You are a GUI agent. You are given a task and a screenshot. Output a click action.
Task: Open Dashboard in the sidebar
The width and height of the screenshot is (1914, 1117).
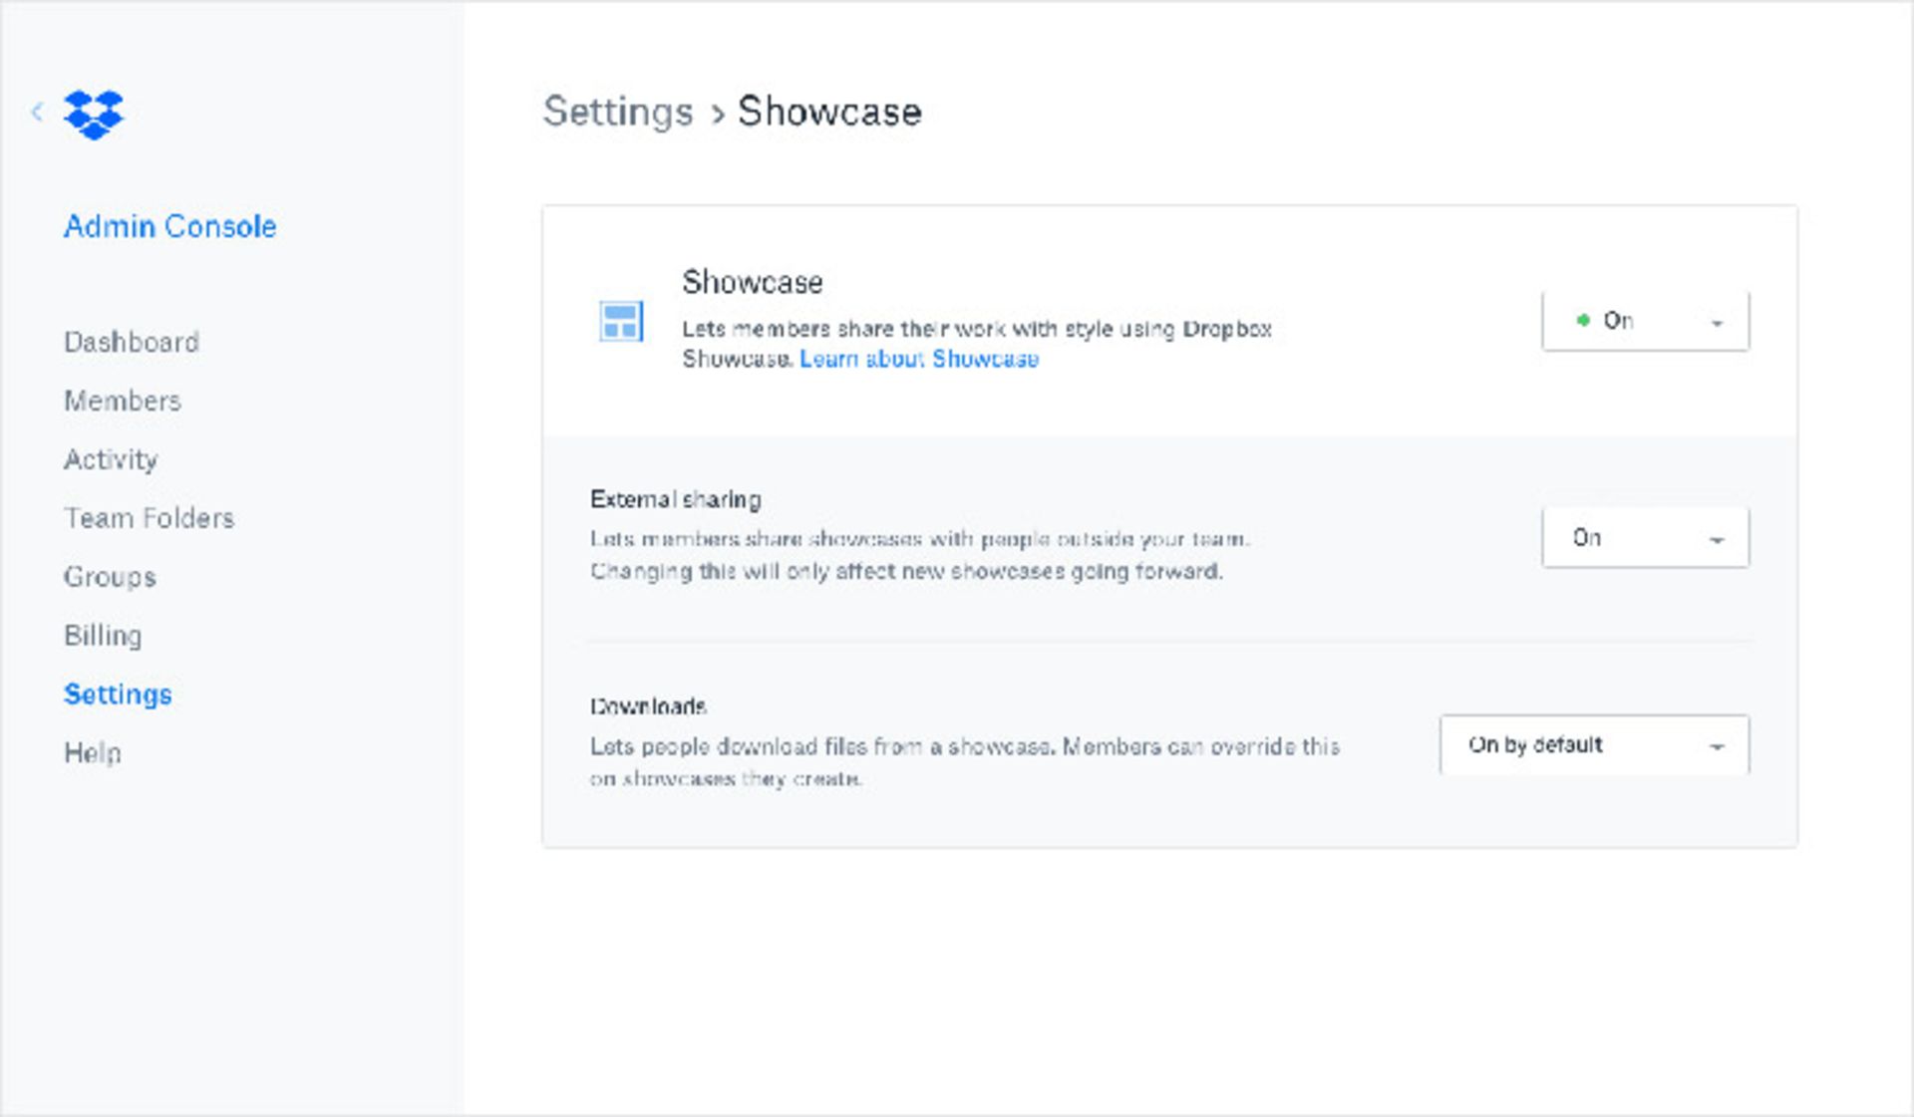132,342
